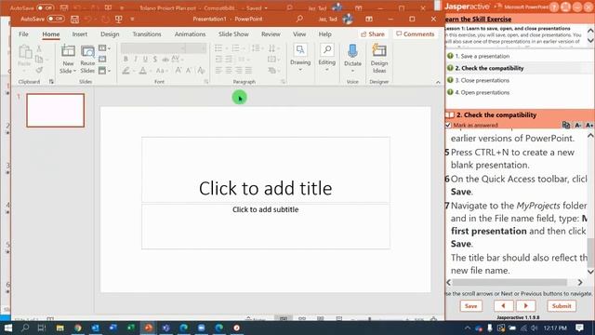The width and height of the screenshot is (595, 335).
Task: Open Customize Quick Access Toolbar dropdown
Action: click(x=132, y=19)
